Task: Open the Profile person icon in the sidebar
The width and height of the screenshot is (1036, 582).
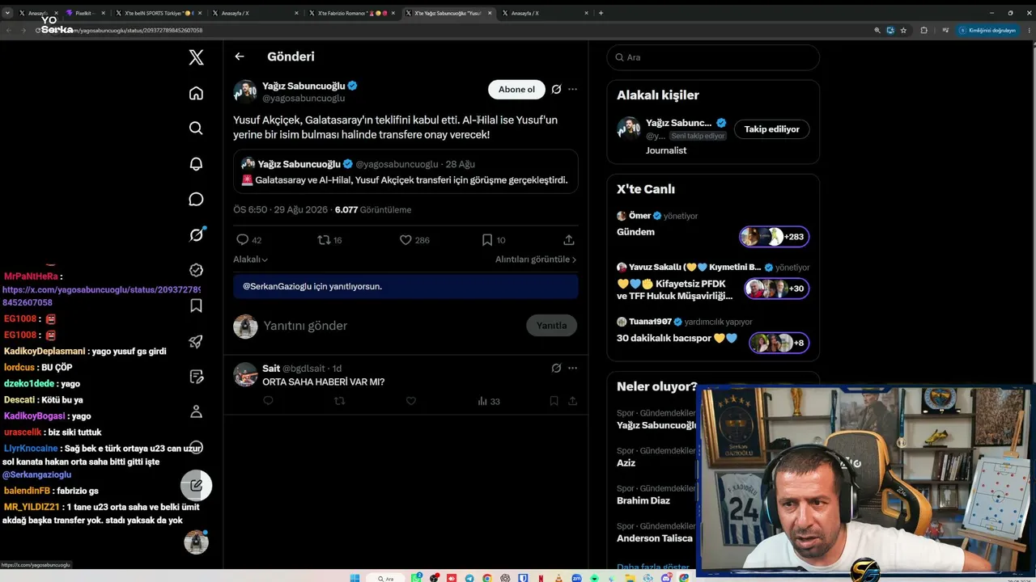Action: point(196,411)
